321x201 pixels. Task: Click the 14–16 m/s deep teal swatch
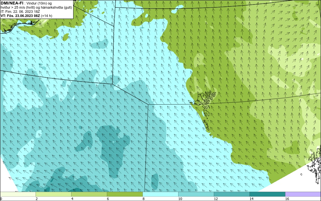(x=267, y=194)
